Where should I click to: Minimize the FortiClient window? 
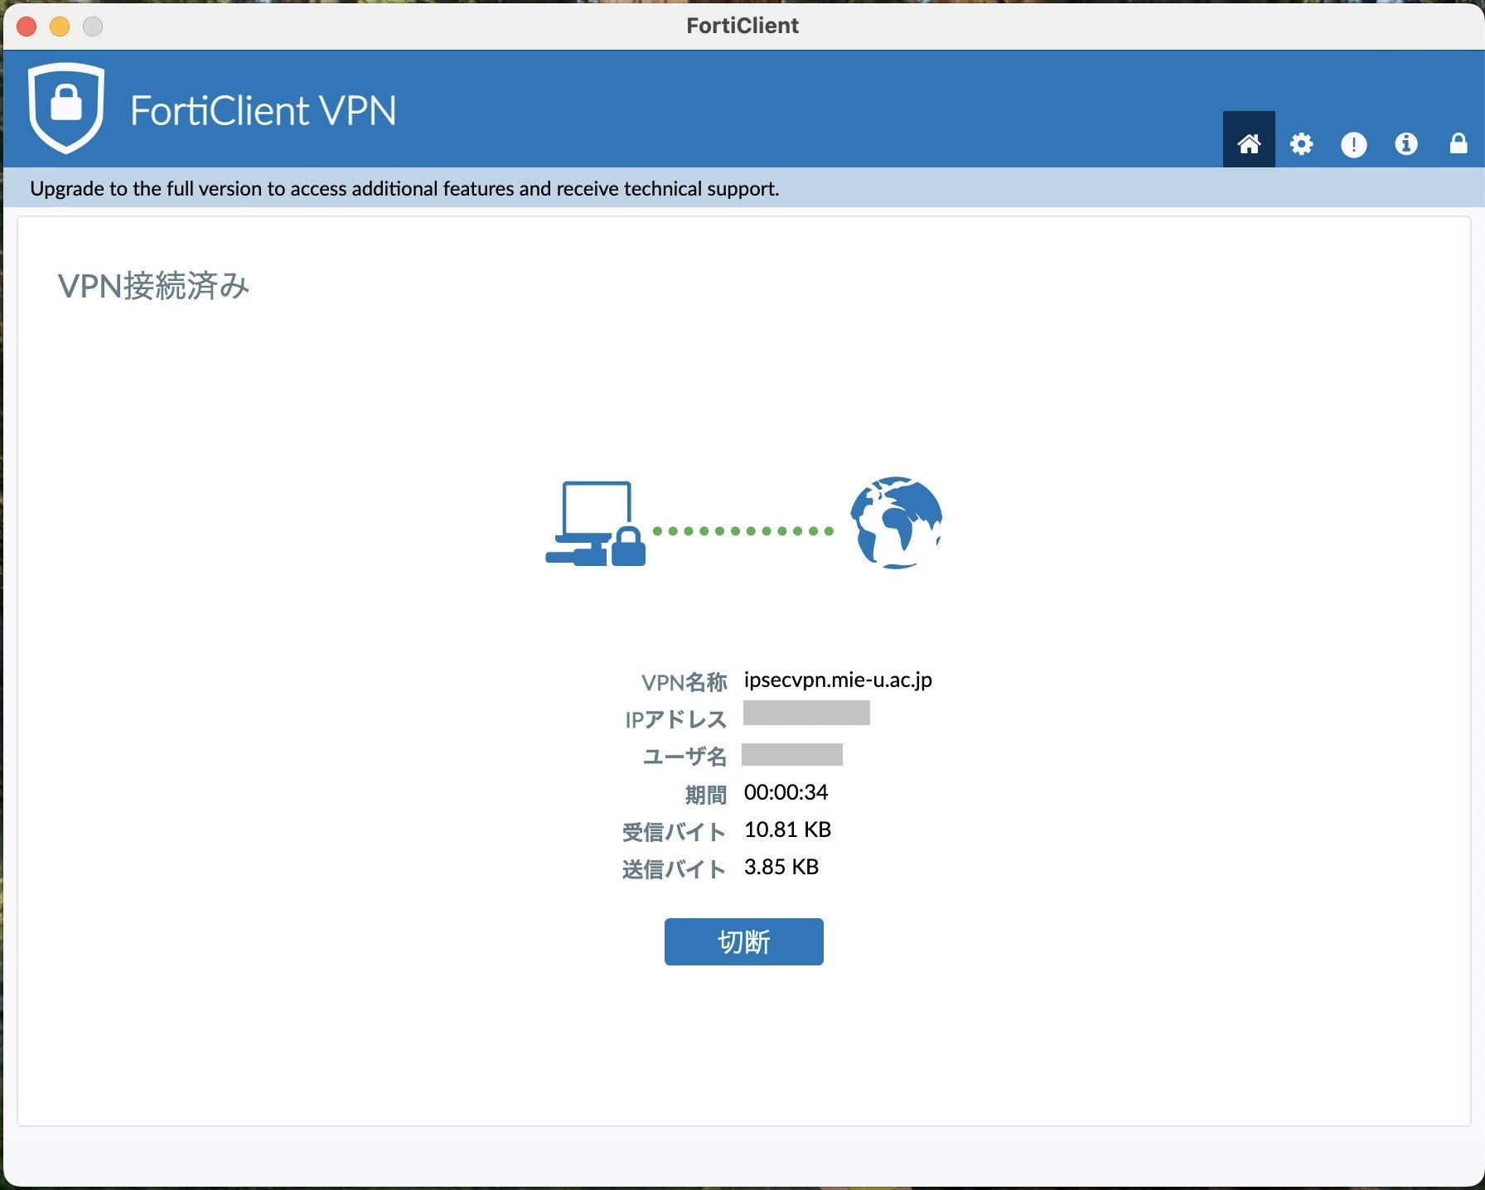pyautogui.click(x=60, y=27)
